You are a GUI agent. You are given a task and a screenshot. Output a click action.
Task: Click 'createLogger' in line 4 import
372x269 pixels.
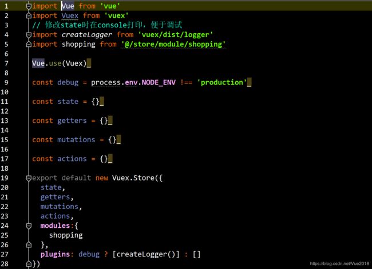coord(87,35)
